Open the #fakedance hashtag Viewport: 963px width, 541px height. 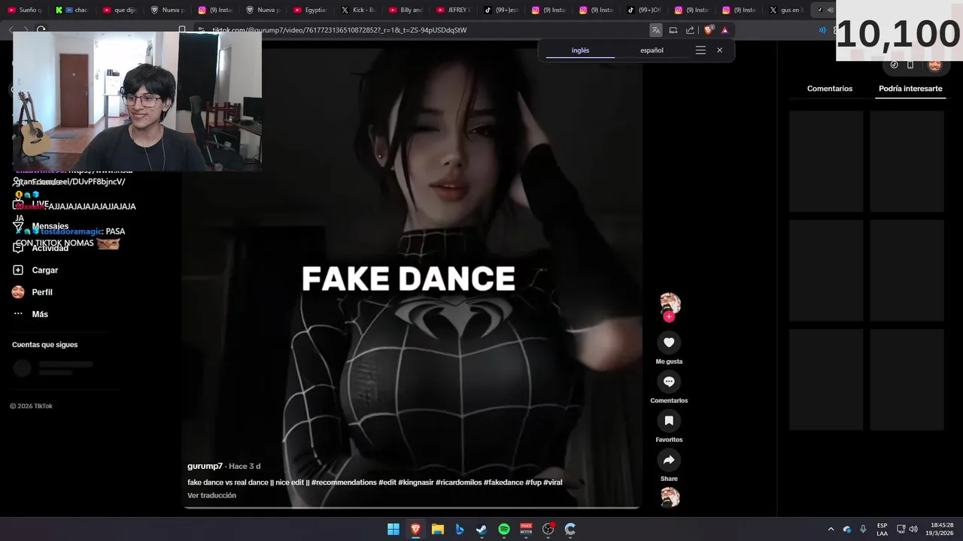tap(503, 482)
